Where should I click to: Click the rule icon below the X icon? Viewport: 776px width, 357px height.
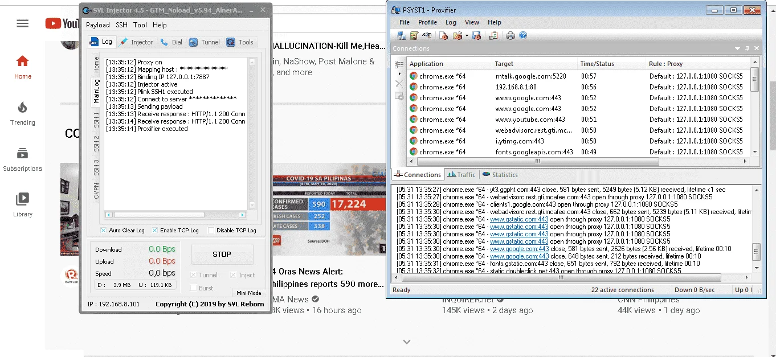pyautogui.click(x=399, y=96)
